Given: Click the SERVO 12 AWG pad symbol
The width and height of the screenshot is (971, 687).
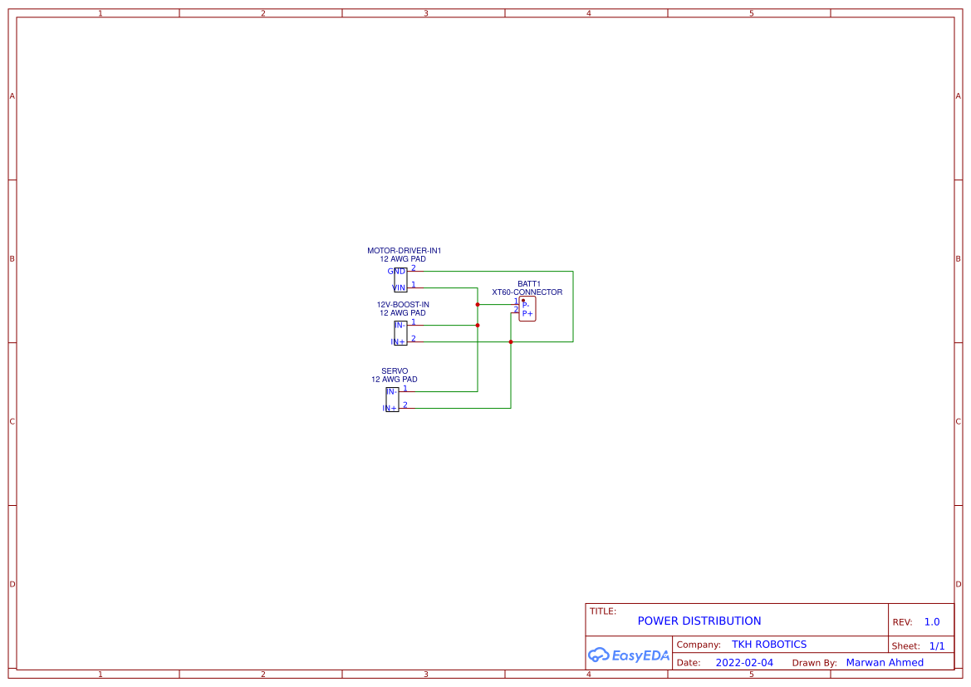Looking at the screenshot, I should [392, 400].
